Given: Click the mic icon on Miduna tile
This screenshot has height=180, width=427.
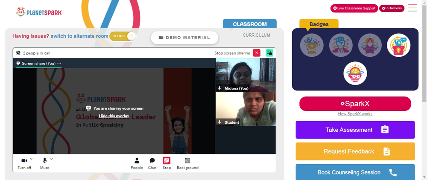Looking at the screenshot, I should [x=219, y=88].
